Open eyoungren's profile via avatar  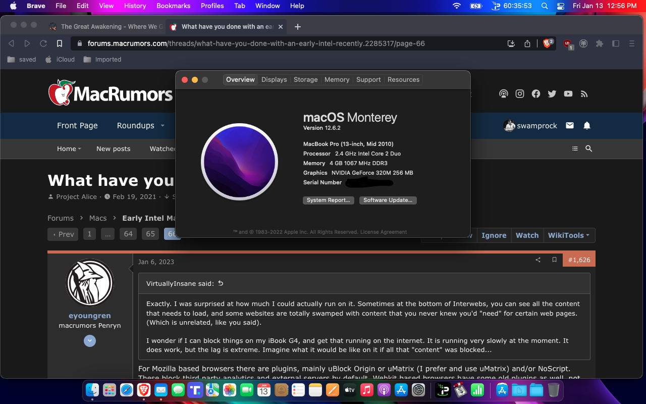[90, 283]
